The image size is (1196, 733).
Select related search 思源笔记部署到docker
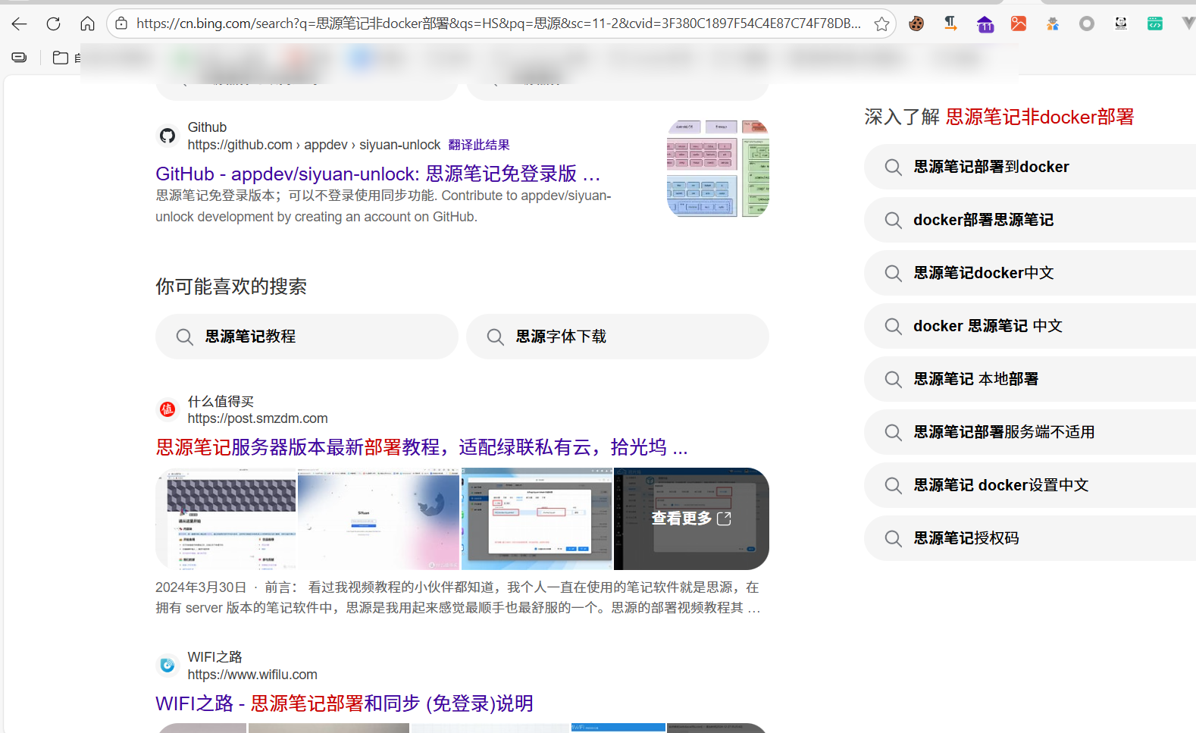point(1030,167)
